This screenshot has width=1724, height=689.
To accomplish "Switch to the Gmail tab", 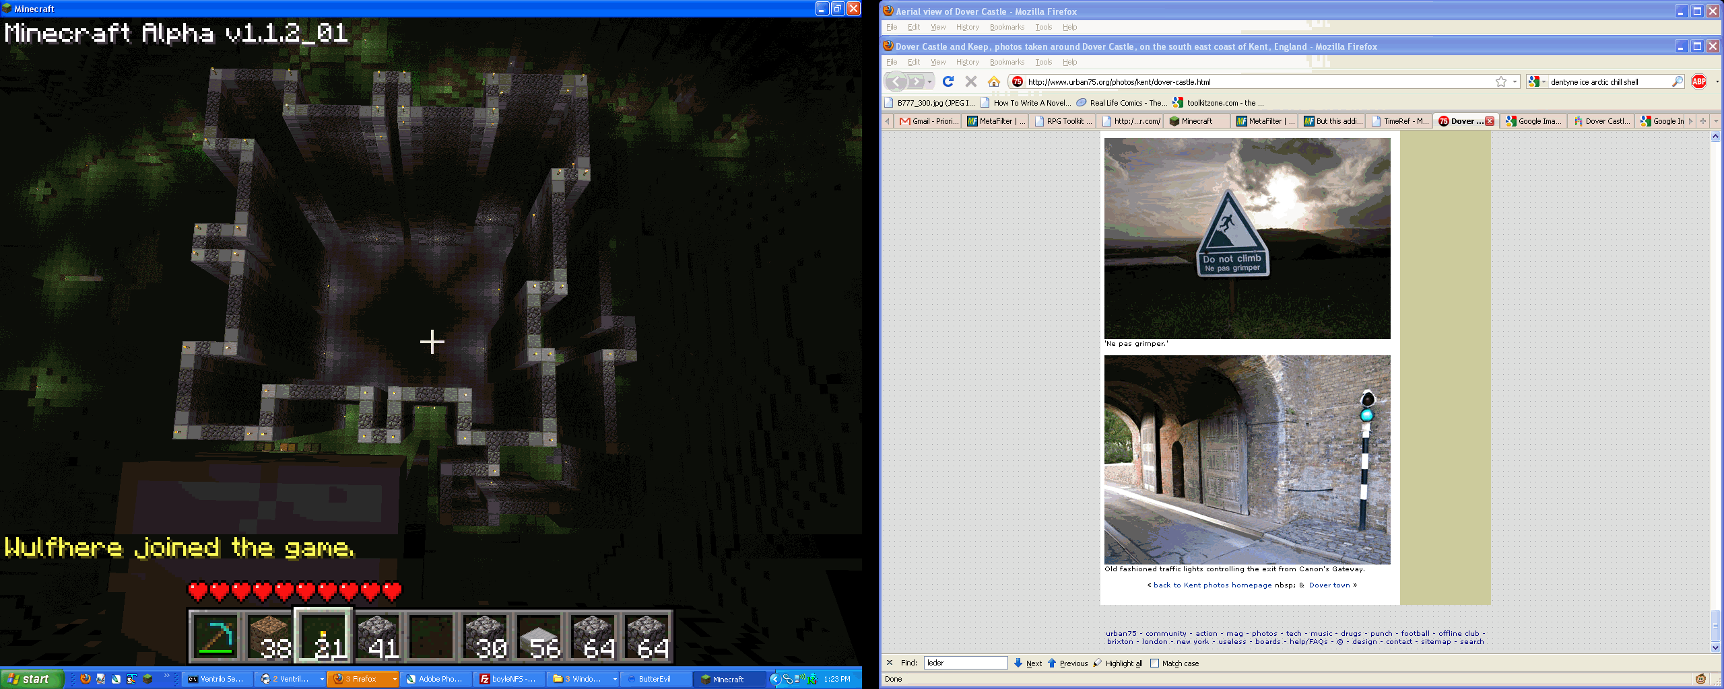I will click(927, 121).
